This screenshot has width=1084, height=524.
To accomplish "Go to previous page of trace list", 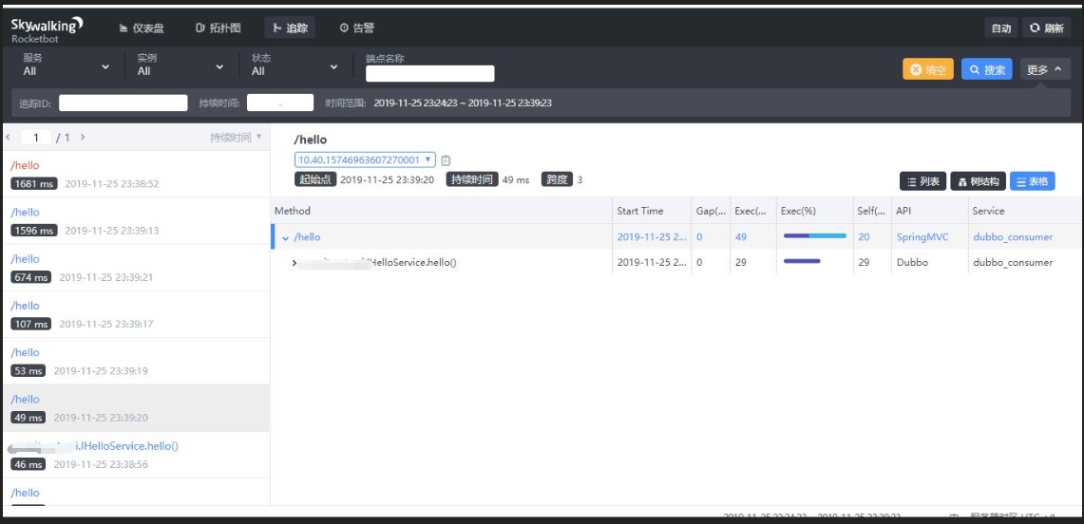I will 9,138.
